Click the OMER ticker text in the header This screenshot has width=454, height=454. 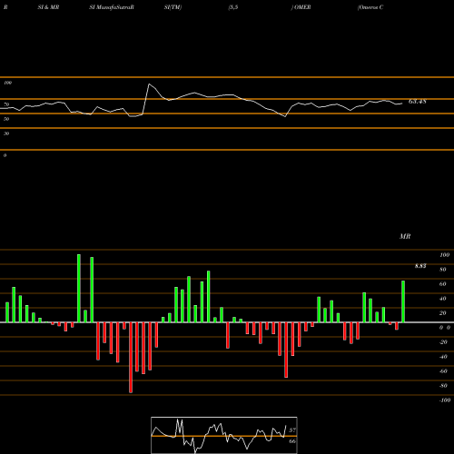click(302, 7)
